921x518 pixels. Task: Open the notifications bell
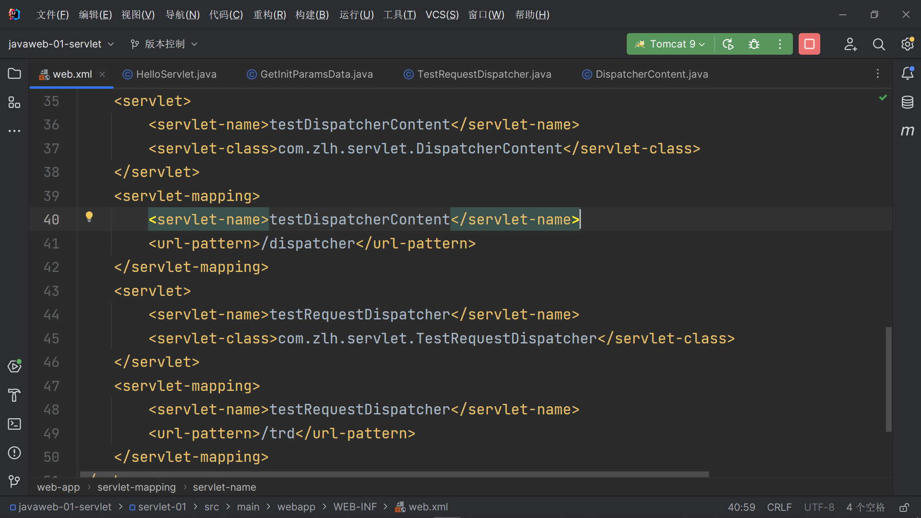(908, 73)
